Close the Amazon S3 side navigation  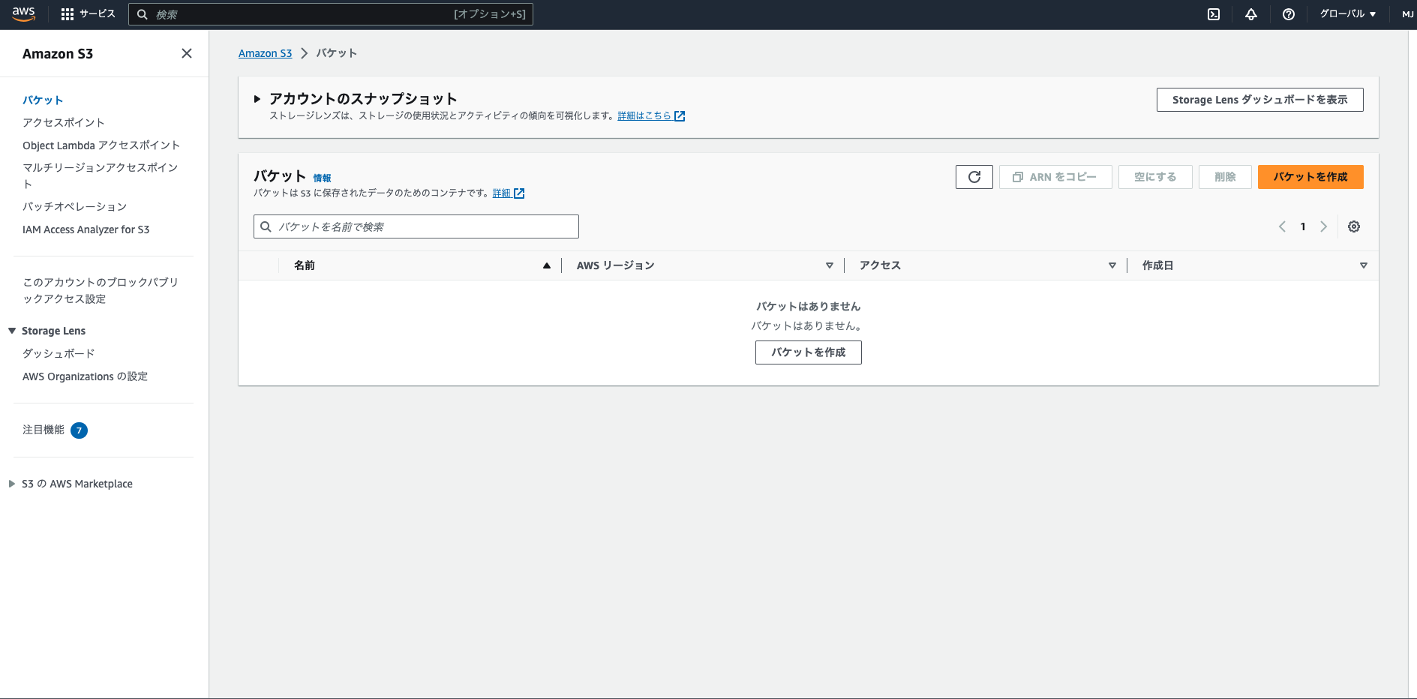187,53
